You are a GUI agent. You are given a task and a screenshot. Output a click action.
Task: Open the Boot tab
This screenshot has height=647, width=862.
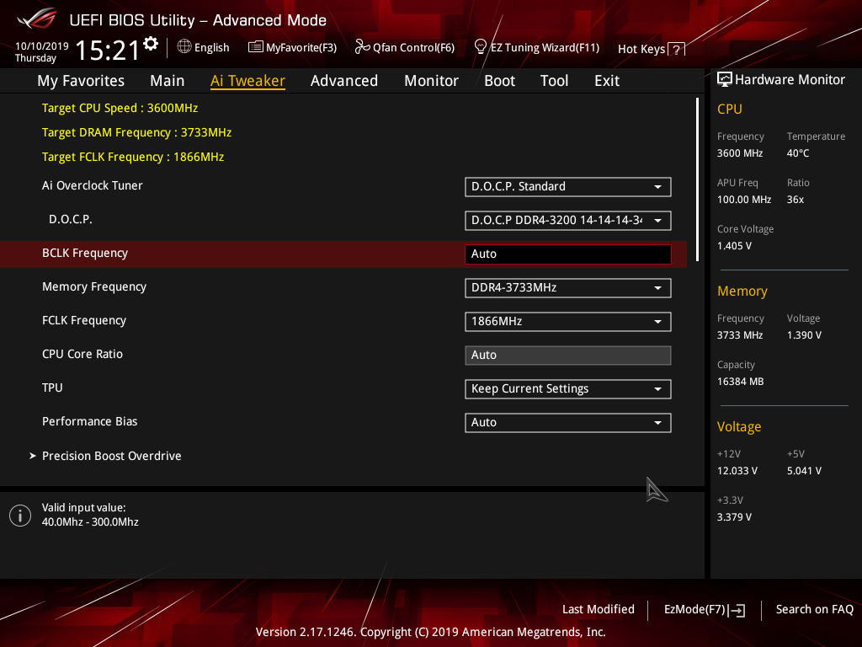pos(499,81)
